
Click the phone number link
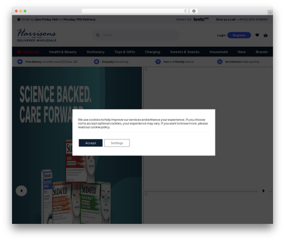tap(253, 19)
